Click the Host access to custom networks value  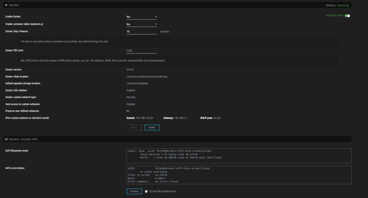[131, 104]
